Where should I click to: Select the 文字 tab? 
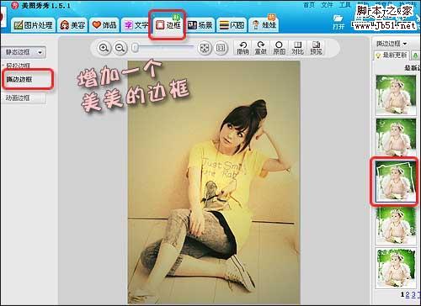click(136, 25)
